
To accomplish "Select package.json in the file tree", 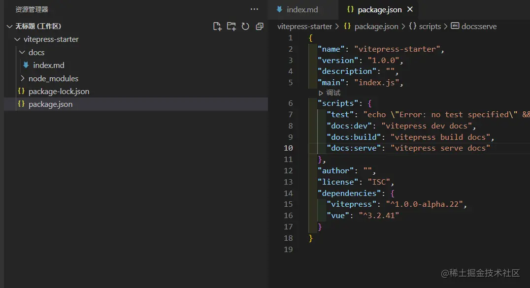I will 50,104.
